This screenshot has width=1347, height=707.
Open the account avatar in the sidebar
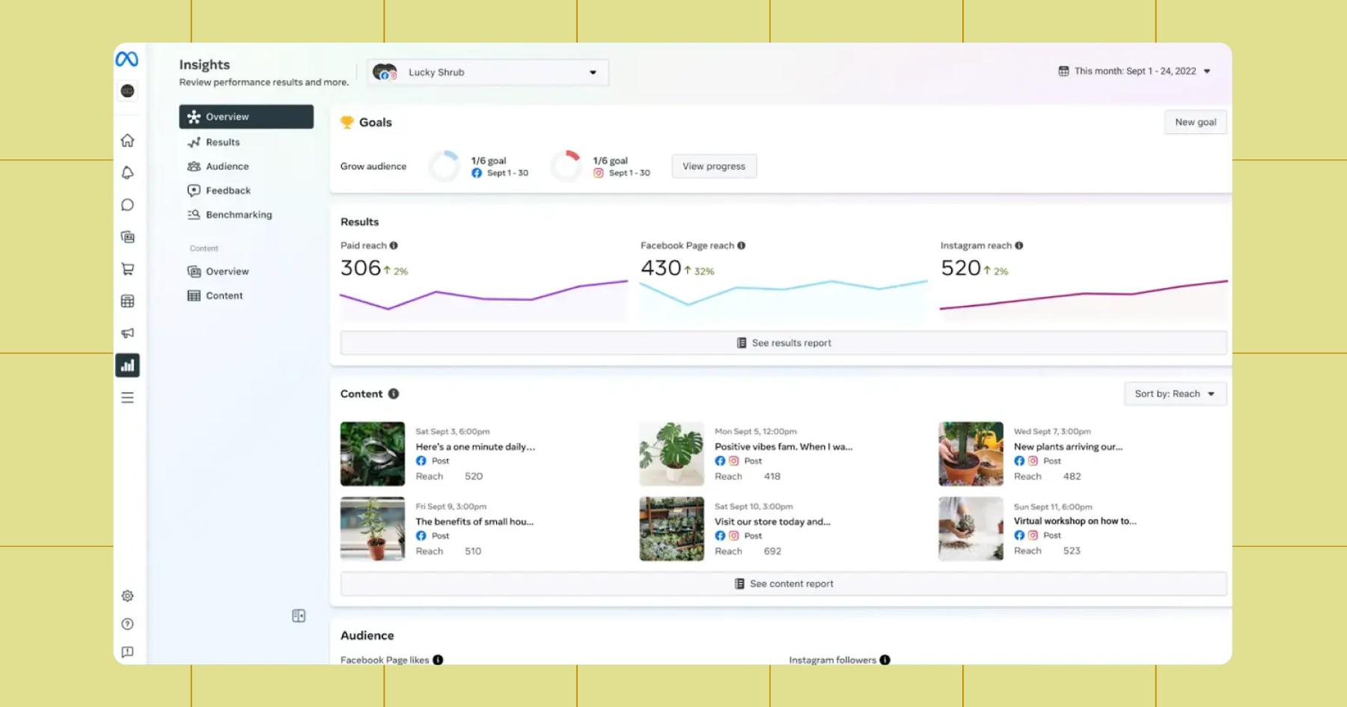coord(127,91)
